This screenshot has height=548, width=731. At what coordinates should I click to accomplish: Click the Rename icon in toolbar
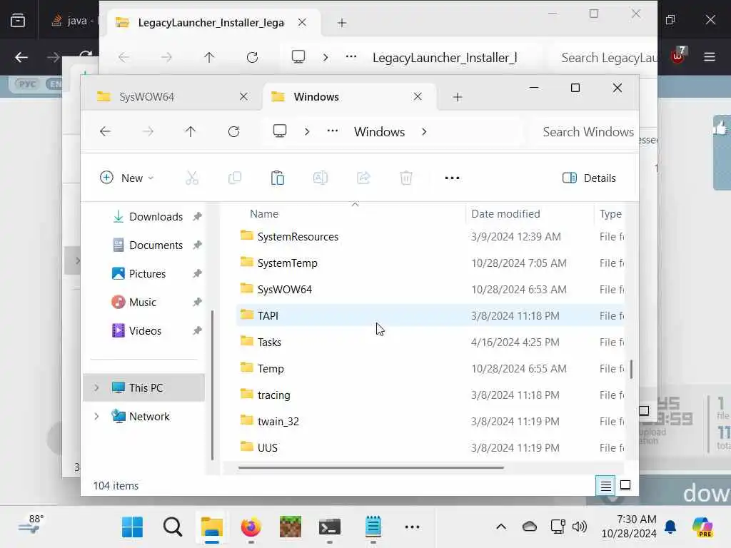coord(321,178)
